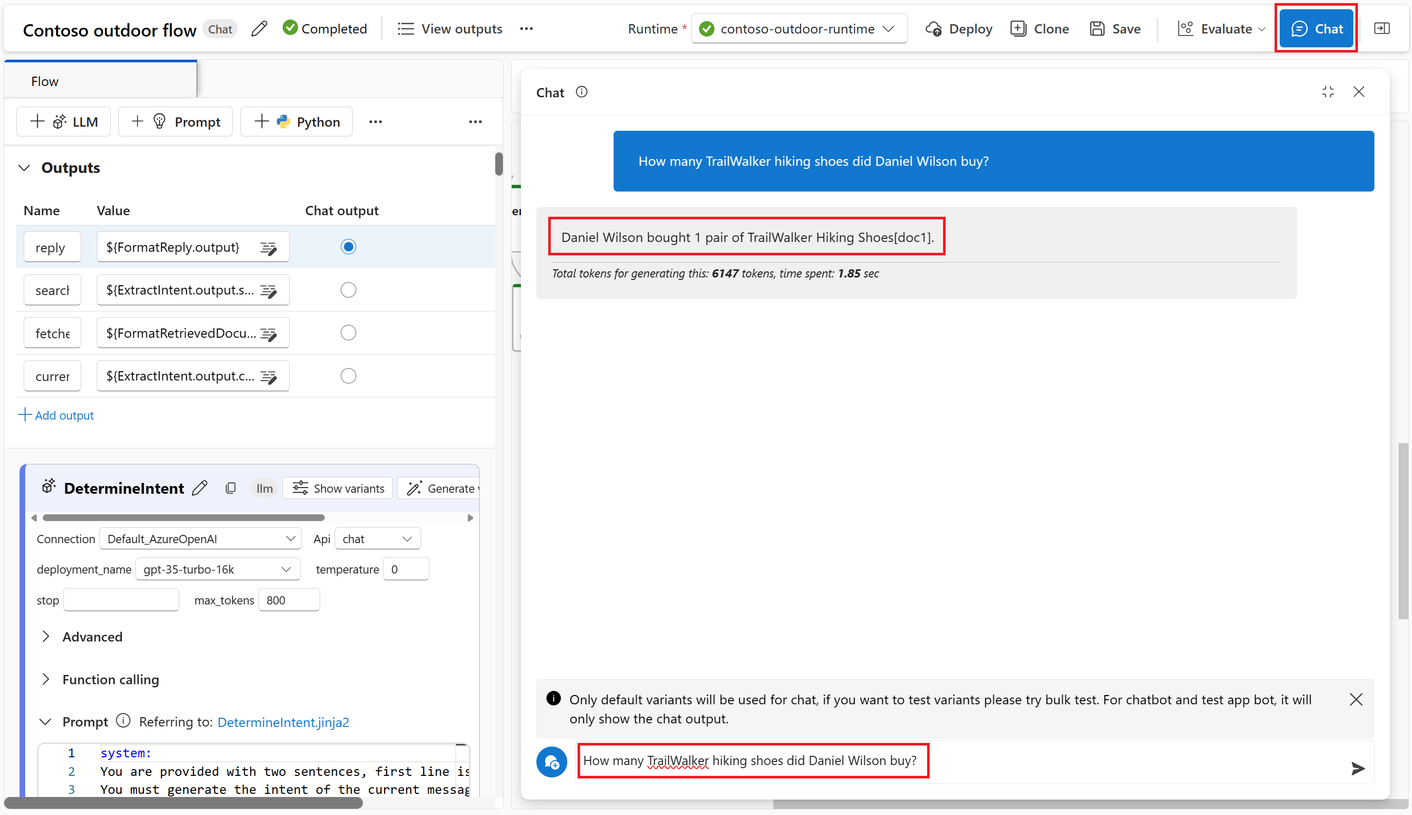Open deployment_name gpt-35-turbo-16k dropdown

[x=218, y=569]
